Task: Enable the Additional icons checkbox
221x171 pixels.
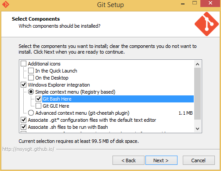Action: tap(23, 64)
